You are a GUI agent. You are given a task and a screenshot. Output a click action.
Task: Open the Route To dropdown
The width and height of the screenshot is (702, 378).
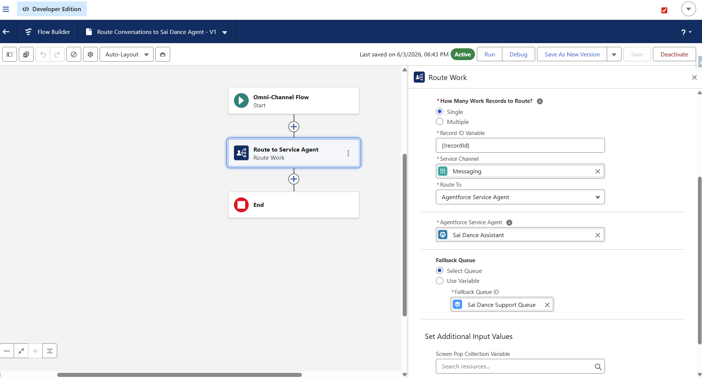(520, 197)
